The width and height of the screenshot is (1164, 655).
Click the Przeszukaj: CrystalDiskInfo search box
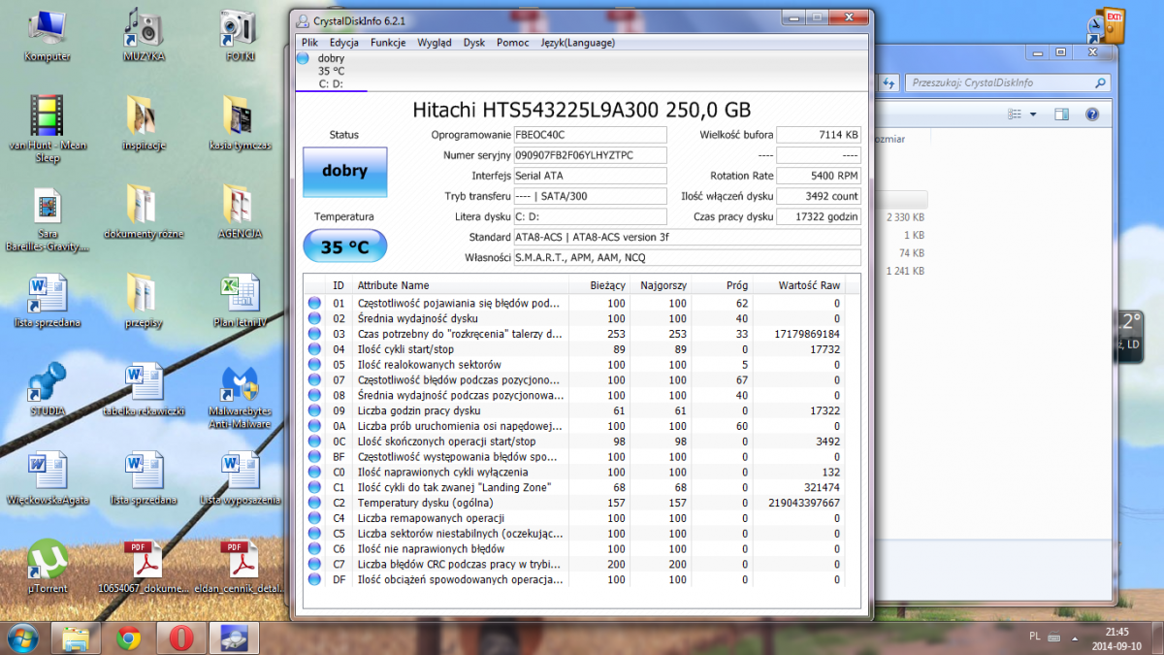tap(1010, 83)
